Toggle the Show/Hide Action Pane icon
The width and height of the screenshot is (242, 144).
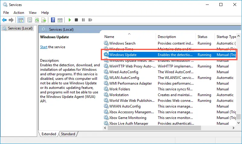click(60, 20)
